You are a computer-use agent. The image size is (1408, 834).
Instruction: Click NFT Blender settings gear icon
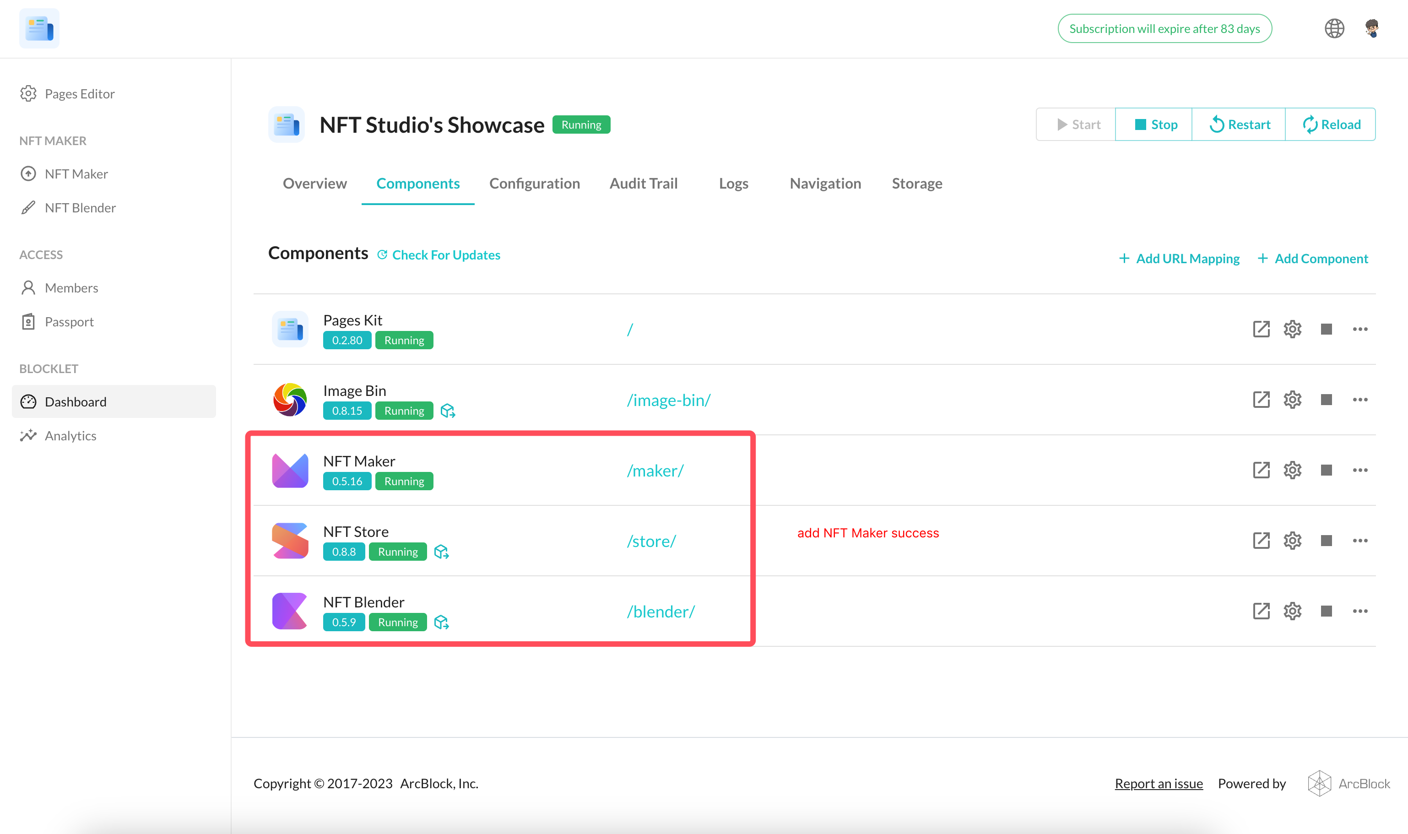pyautogui.click(x=1292, y=611)
